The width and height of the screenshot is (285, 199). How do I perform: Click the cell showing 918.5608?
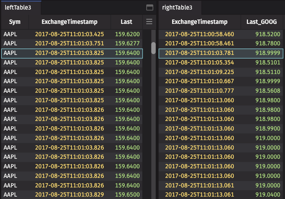[x=268, y=91]
